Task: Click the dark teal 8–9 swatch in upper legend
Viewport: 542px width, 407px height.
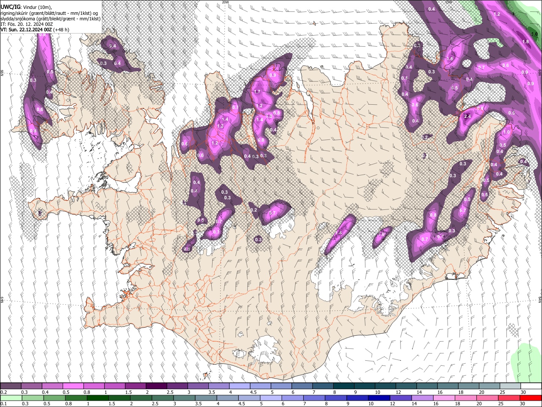Action: [x=343, y=386]
